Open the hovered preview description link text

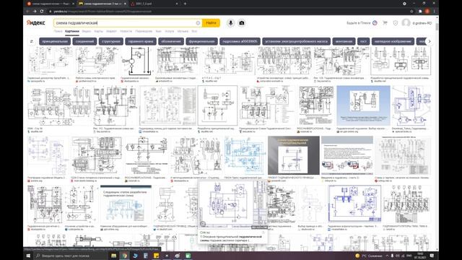click(x=231, y=238)
